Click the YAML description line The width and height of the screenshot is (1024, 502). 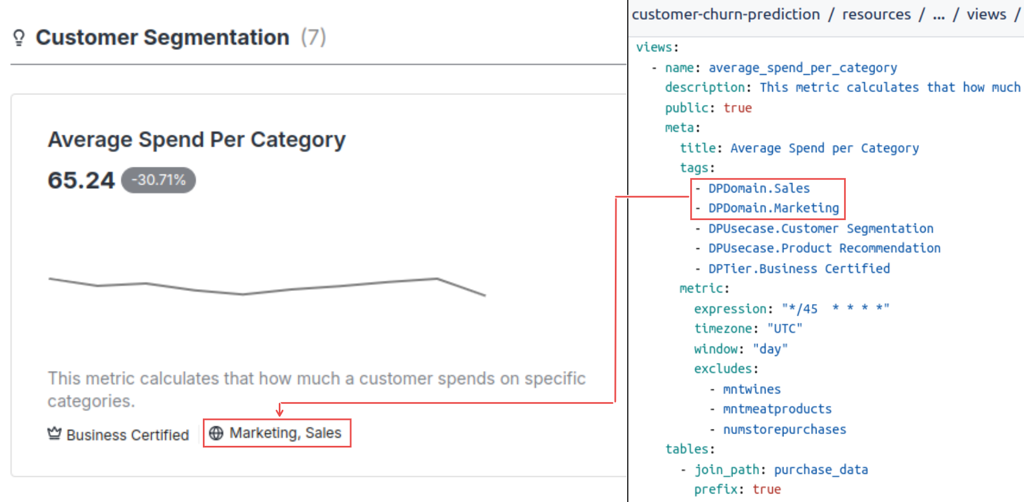click(x=842, y=88)
